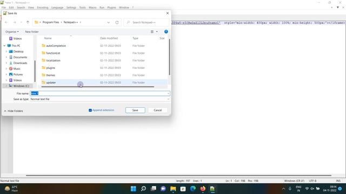Click the New folder button
The image size is (346, 194).
coord(32,32)
